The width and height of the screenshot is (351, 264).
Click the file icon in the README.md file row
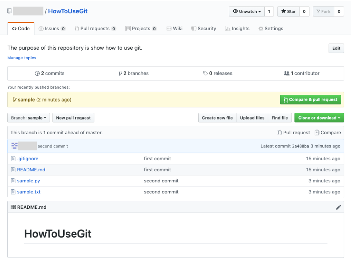[x=13, y=170]
